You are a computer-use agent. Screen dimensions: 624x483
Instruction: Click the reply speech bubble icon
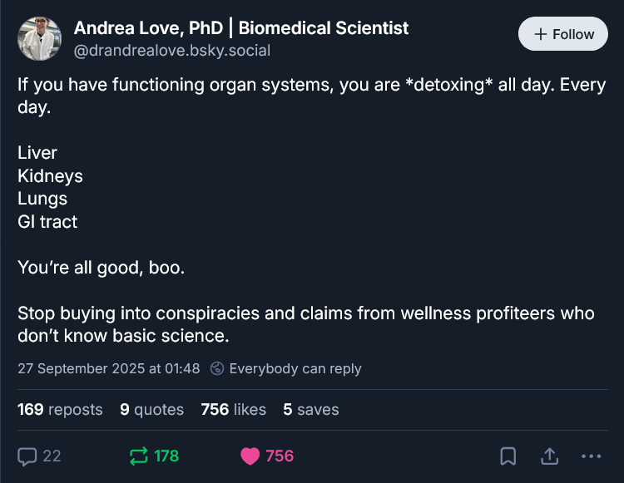click(x=27, y=456)
